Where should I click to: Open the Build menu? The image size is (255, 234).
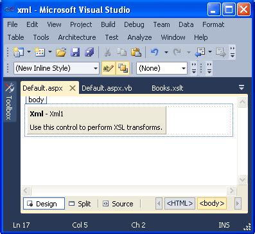(x=108, y=24)
